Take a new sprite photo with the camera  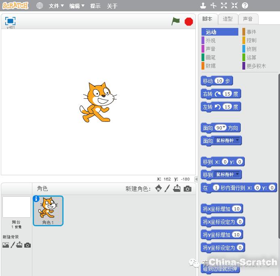click(x=187, y=189)
